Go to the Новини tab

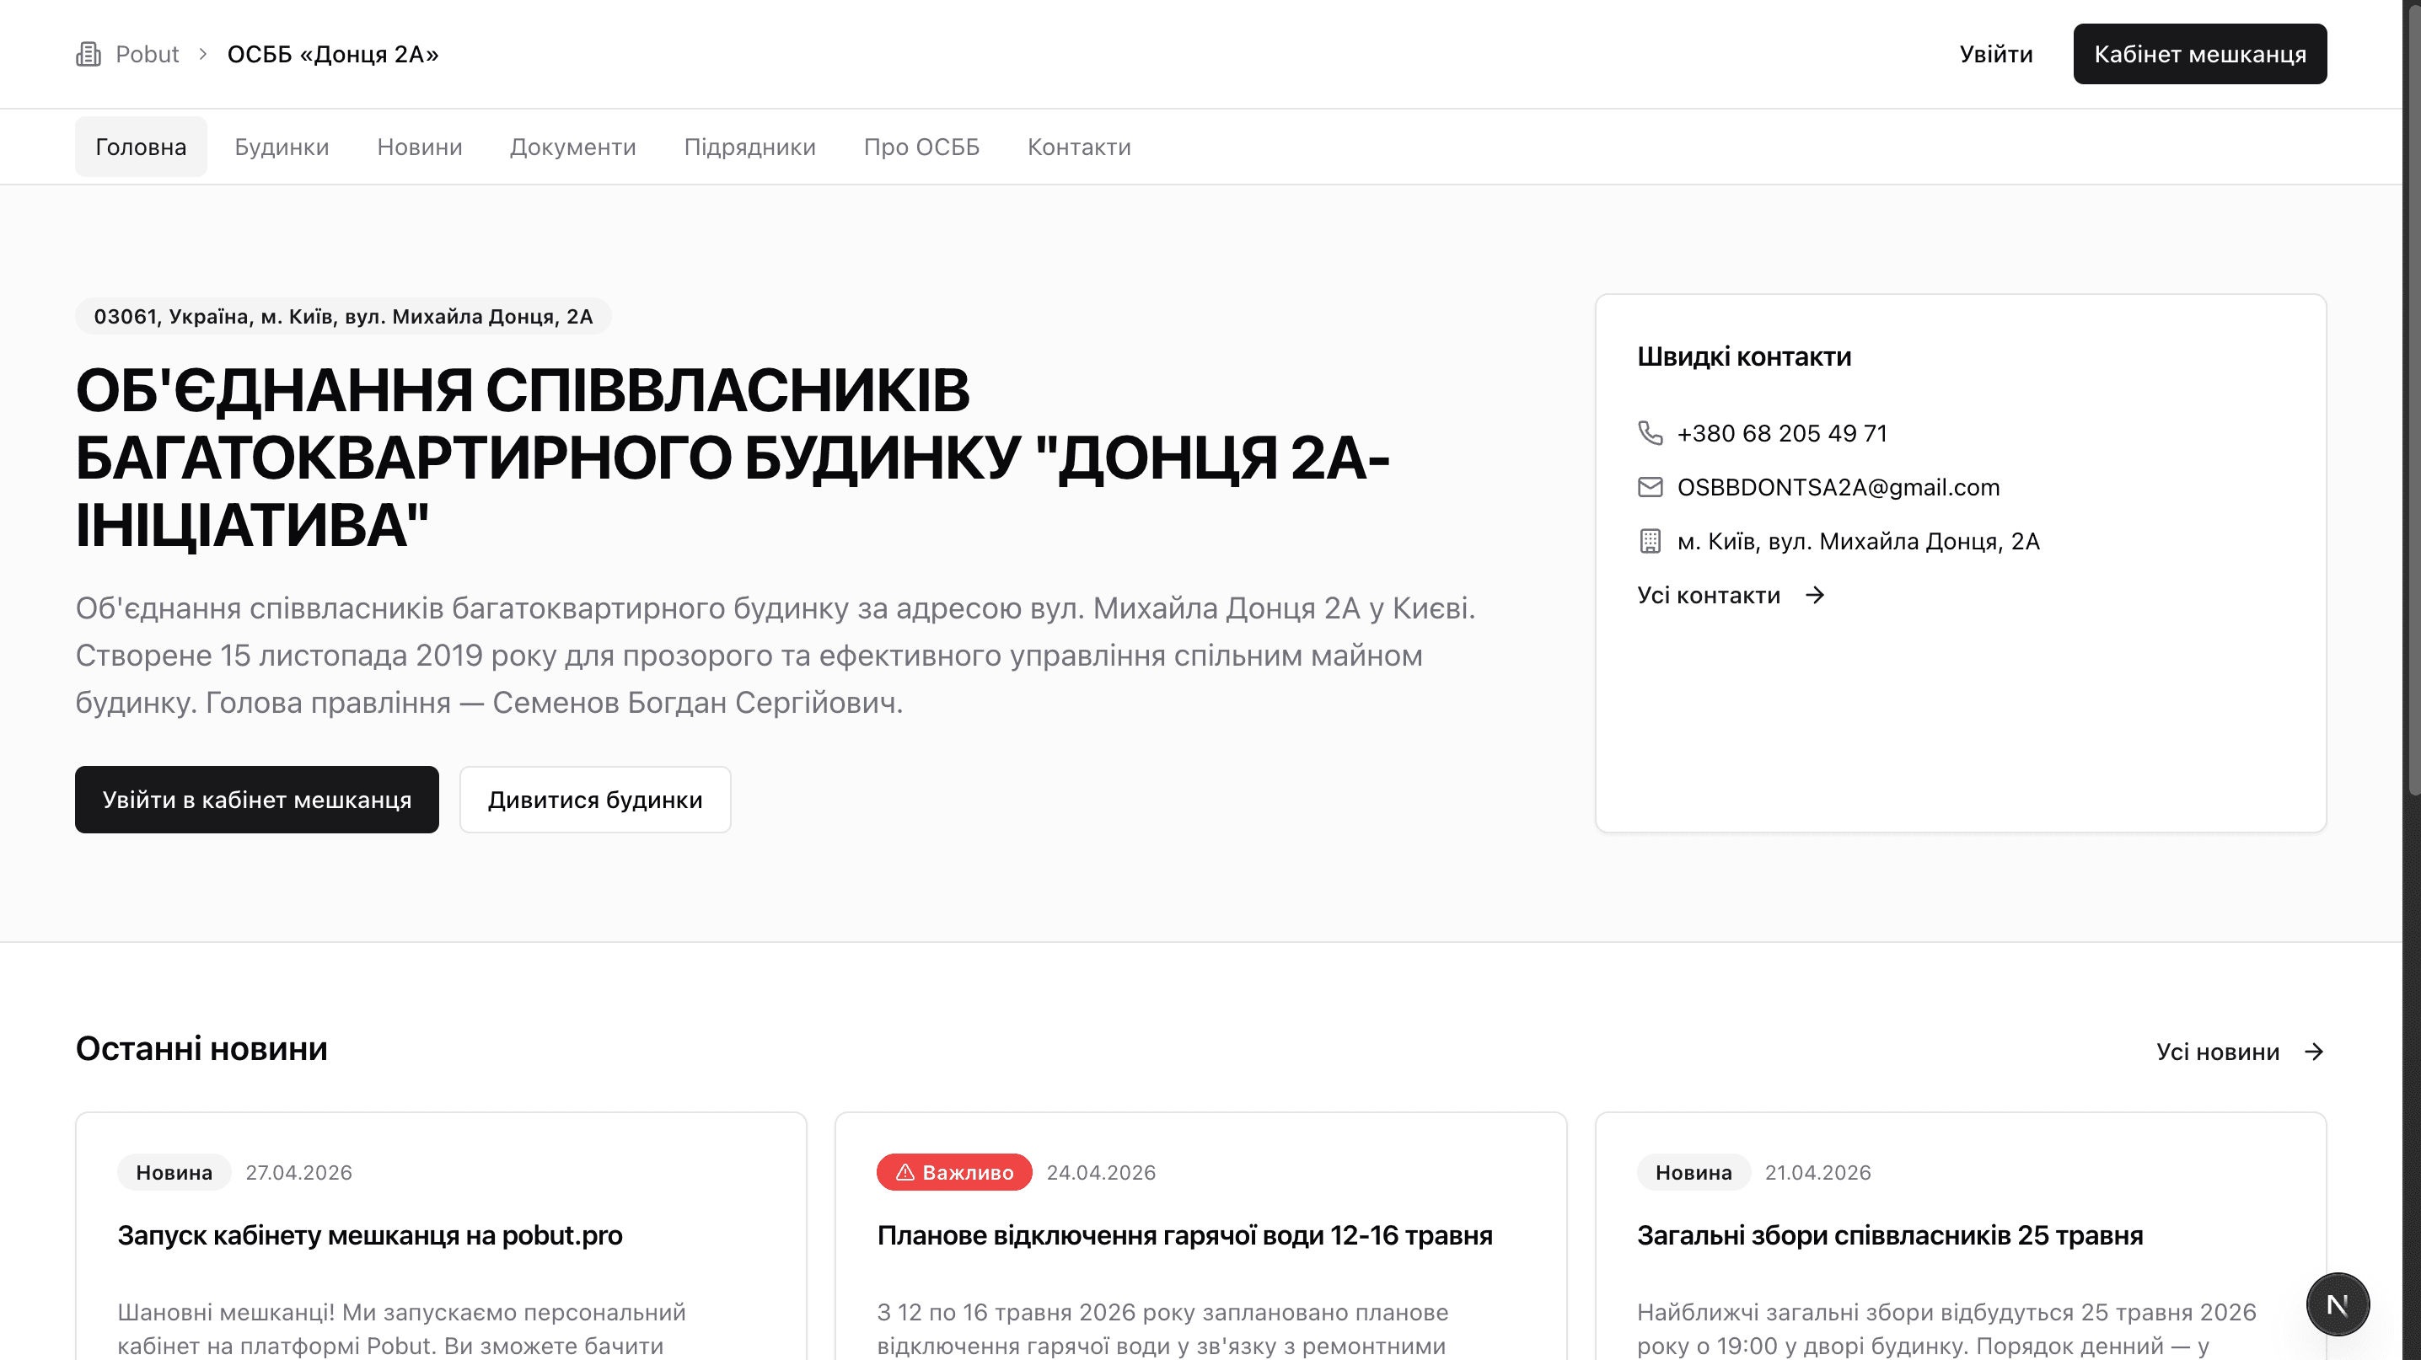(x=420, y=147)
